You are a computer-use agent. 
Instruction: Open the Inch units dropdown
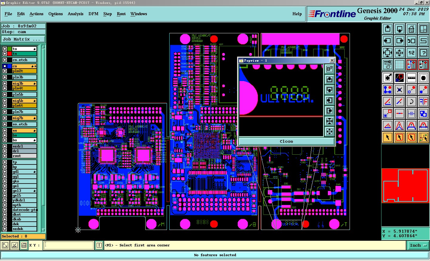[418, 245]
